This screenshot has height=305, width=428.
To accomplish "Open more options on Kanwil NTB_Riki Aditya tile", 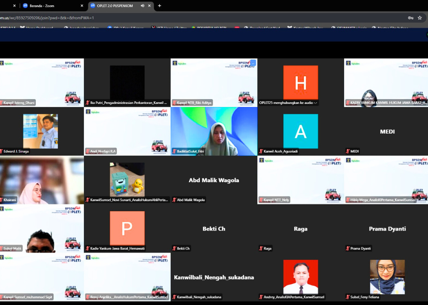I will [x=253, y=63].
